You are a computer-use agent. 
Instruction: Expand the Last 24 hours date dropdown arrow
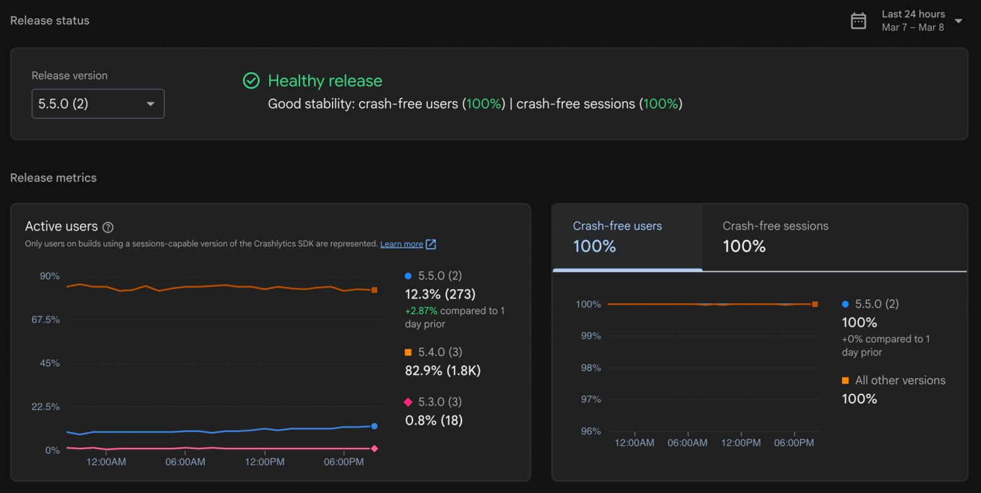pyautogui.click(x=958, y=21)
